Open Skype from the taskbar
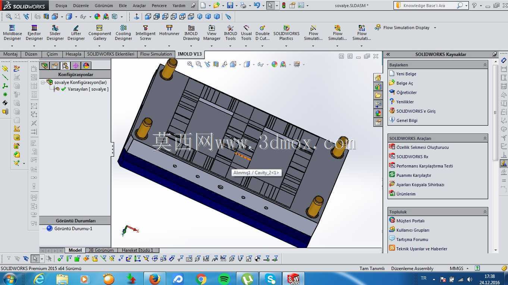This screenshot has width=508, height=285. tap(270, 279)
